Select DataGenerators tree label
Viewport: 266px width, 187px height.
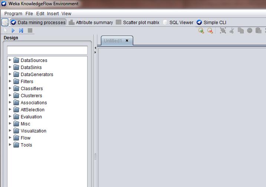[37, 75]
